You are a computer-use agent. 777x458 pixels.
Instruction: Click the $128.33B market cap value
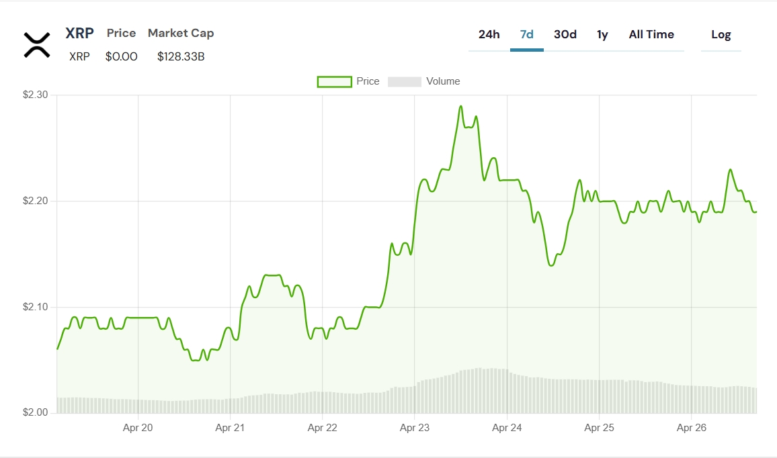pos(181,56)
